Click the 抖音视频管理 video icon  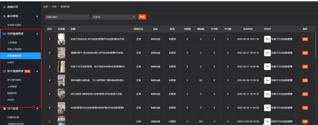click(x=5, y=34)
